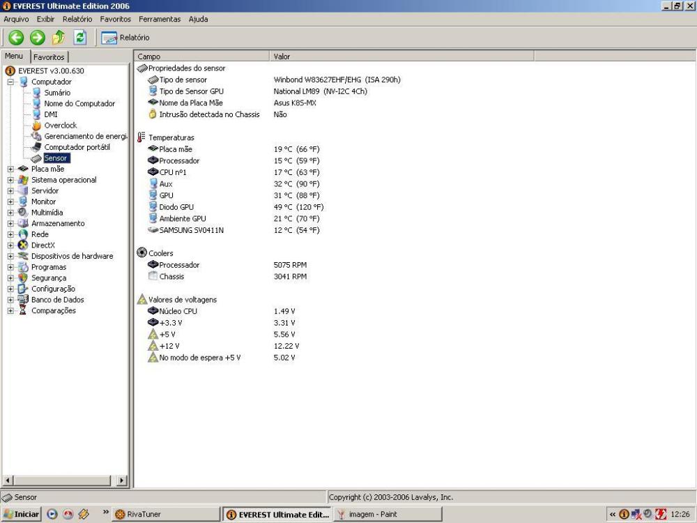Expand the Placa mãe tree node
This screenshot has height=523, width=697.
[x=11, y=169]
